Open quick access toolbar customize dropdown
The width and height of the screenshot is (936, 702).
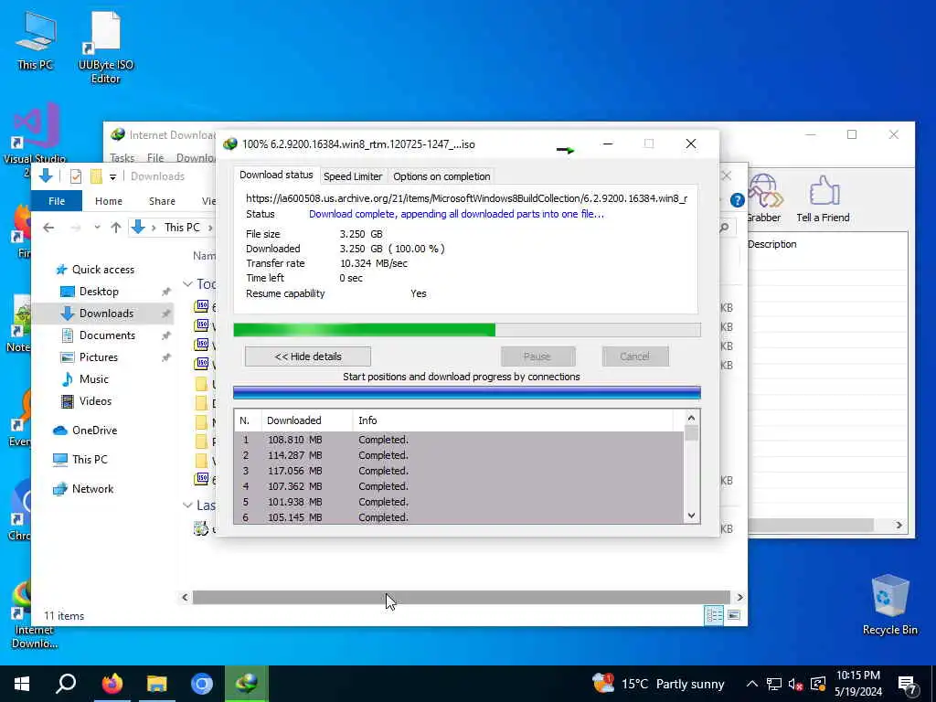(112, 176)
